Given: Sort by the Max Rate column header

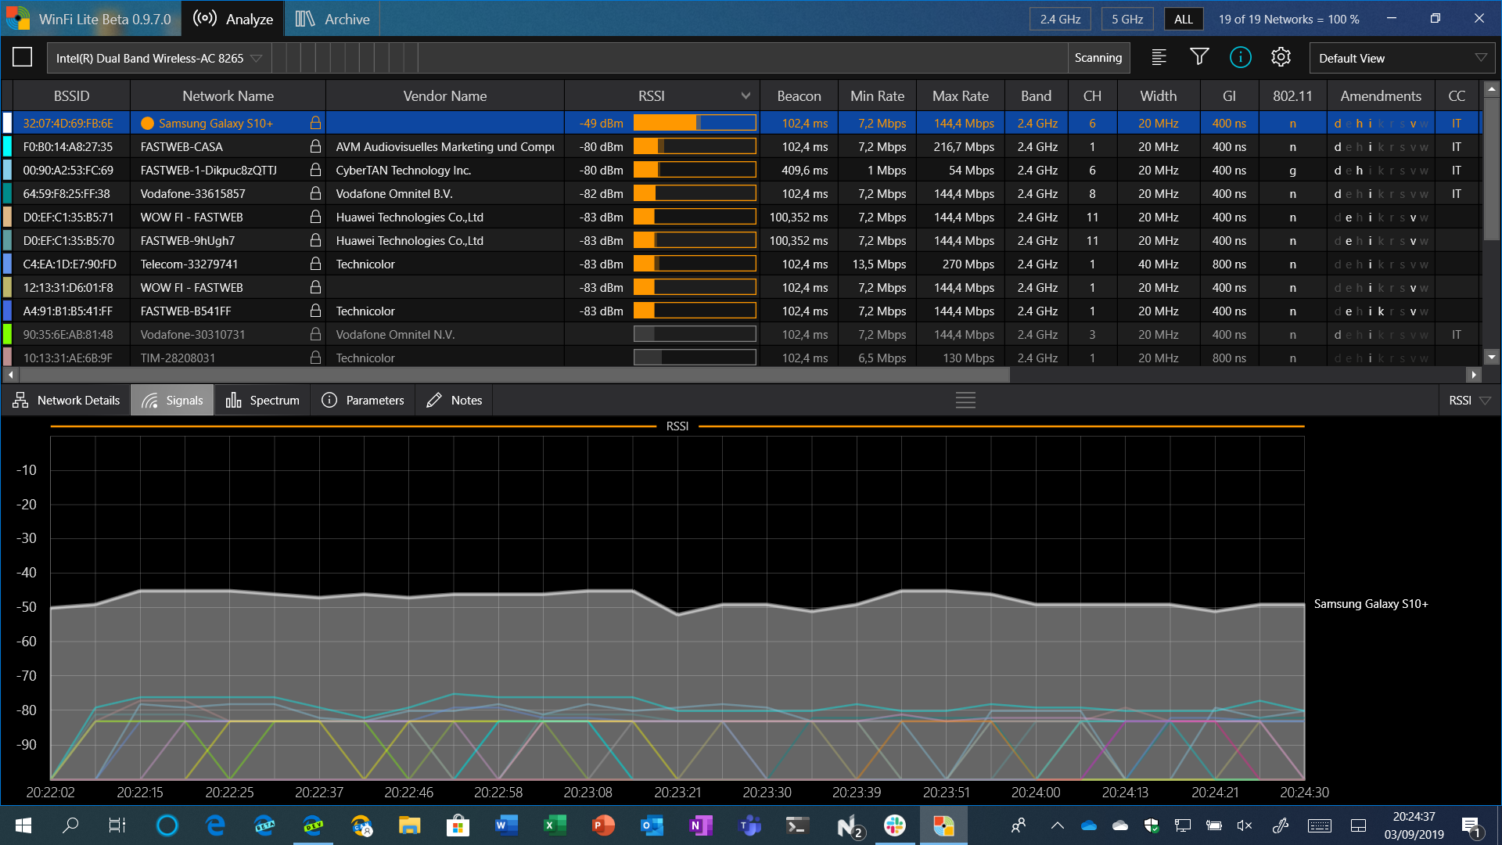Looking at the screenshot, I should pos(960,95).
